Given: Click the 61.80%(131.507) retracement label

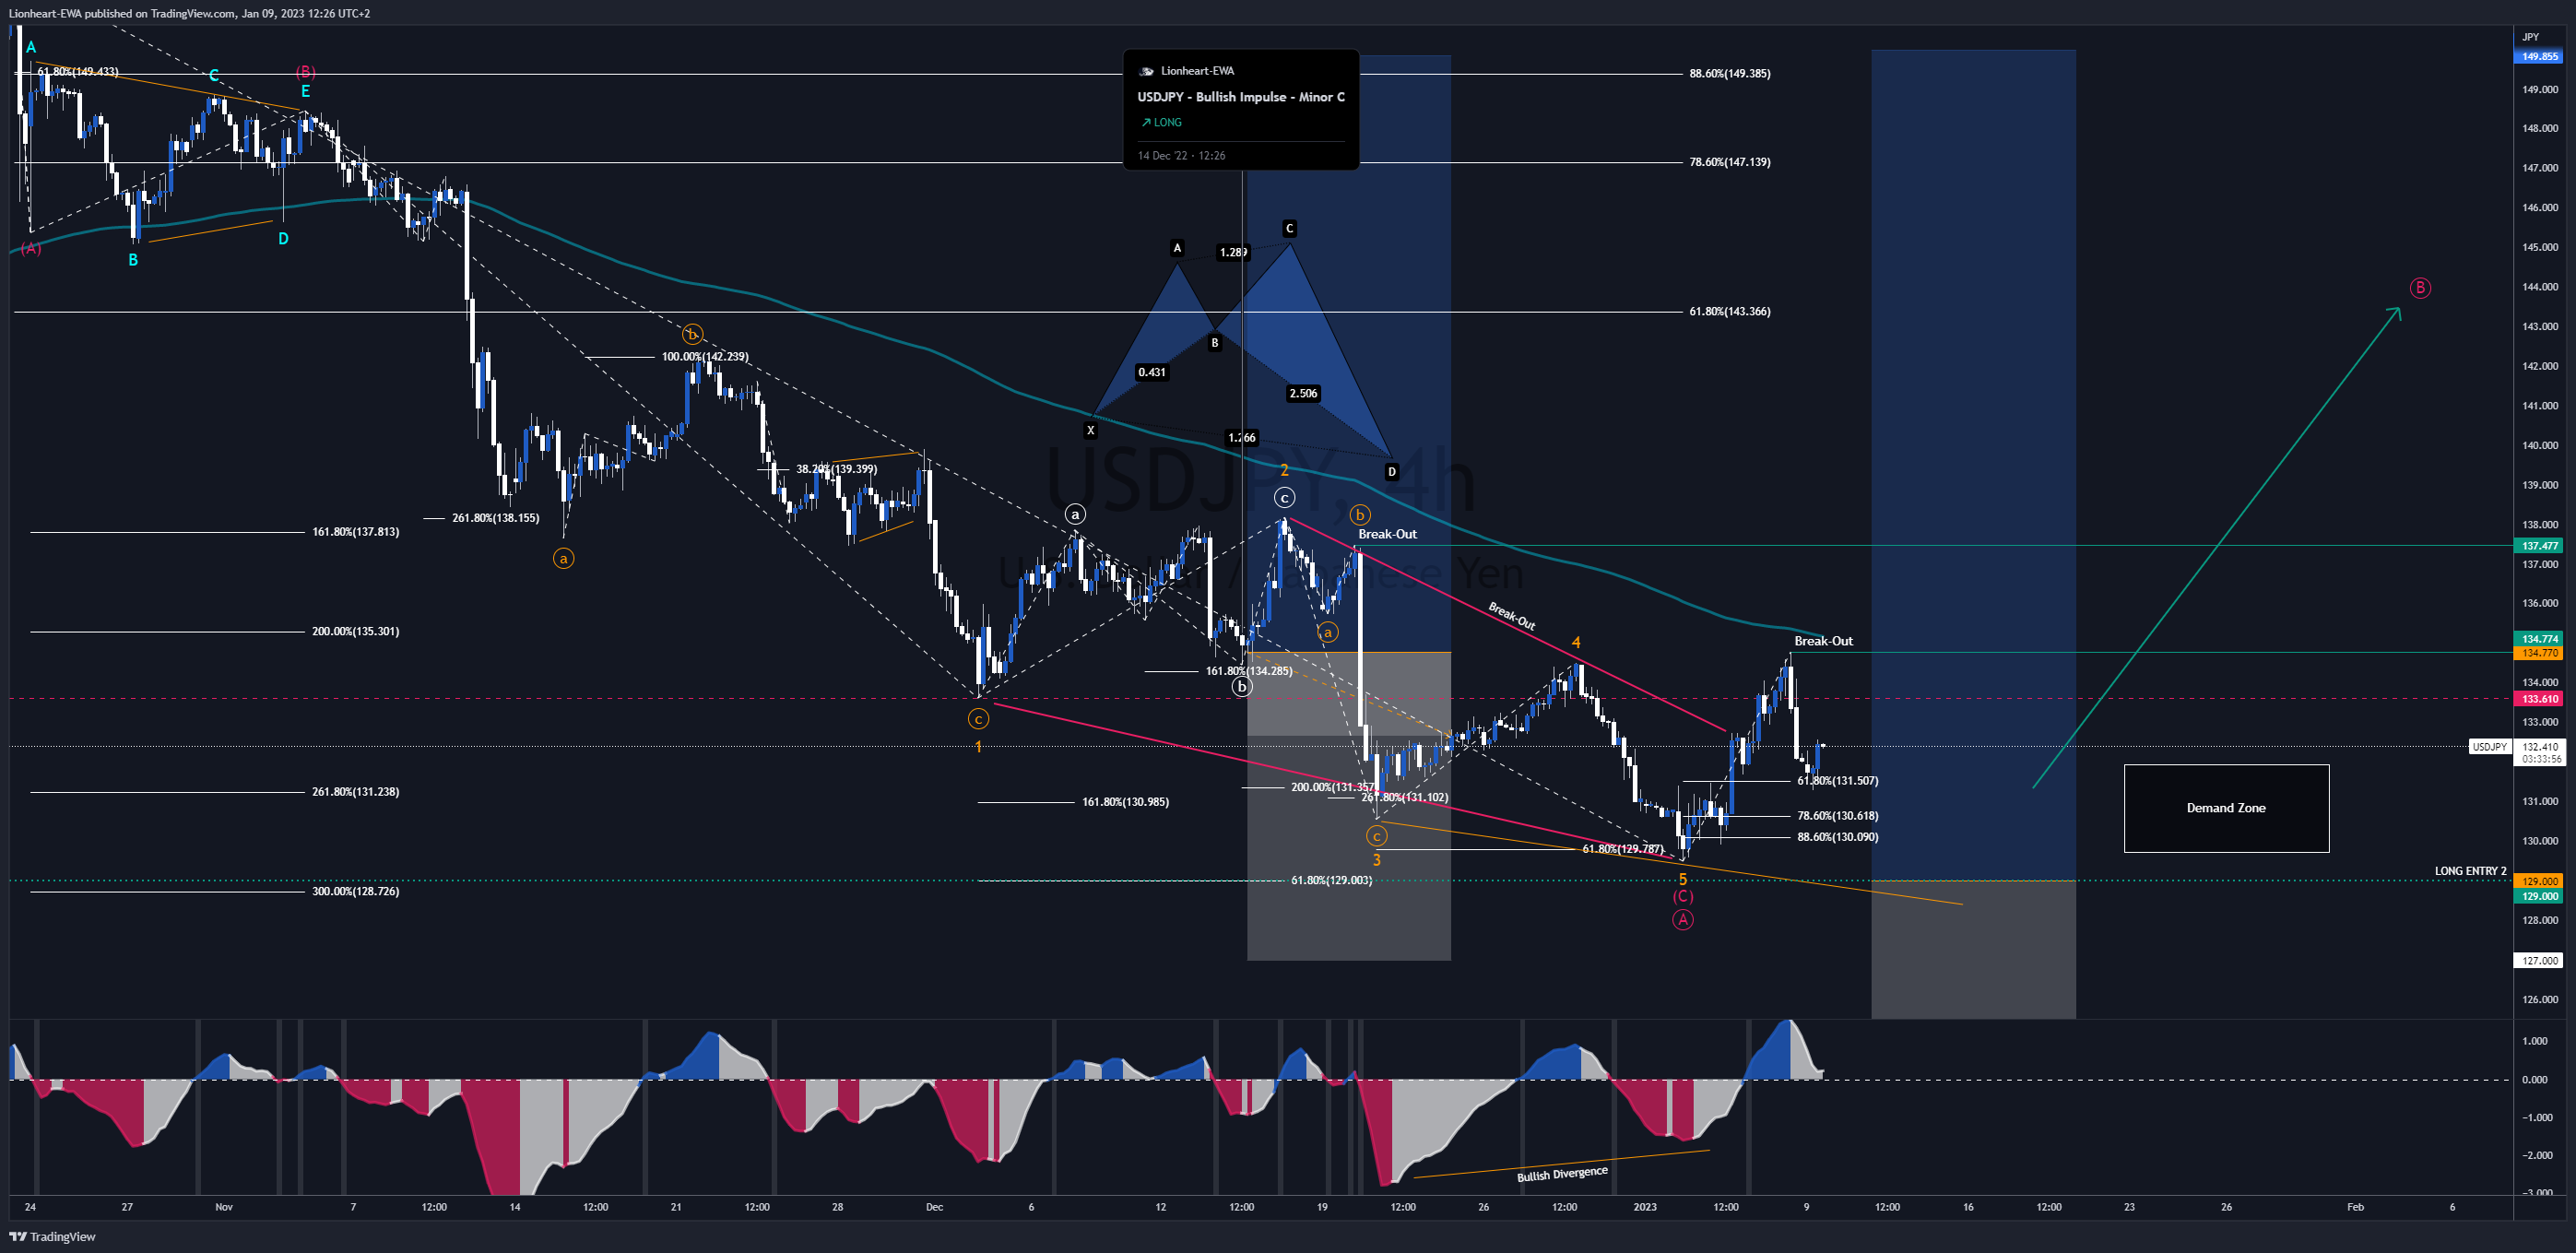Looking at the screenshot, I should [x=1837, y=781].
